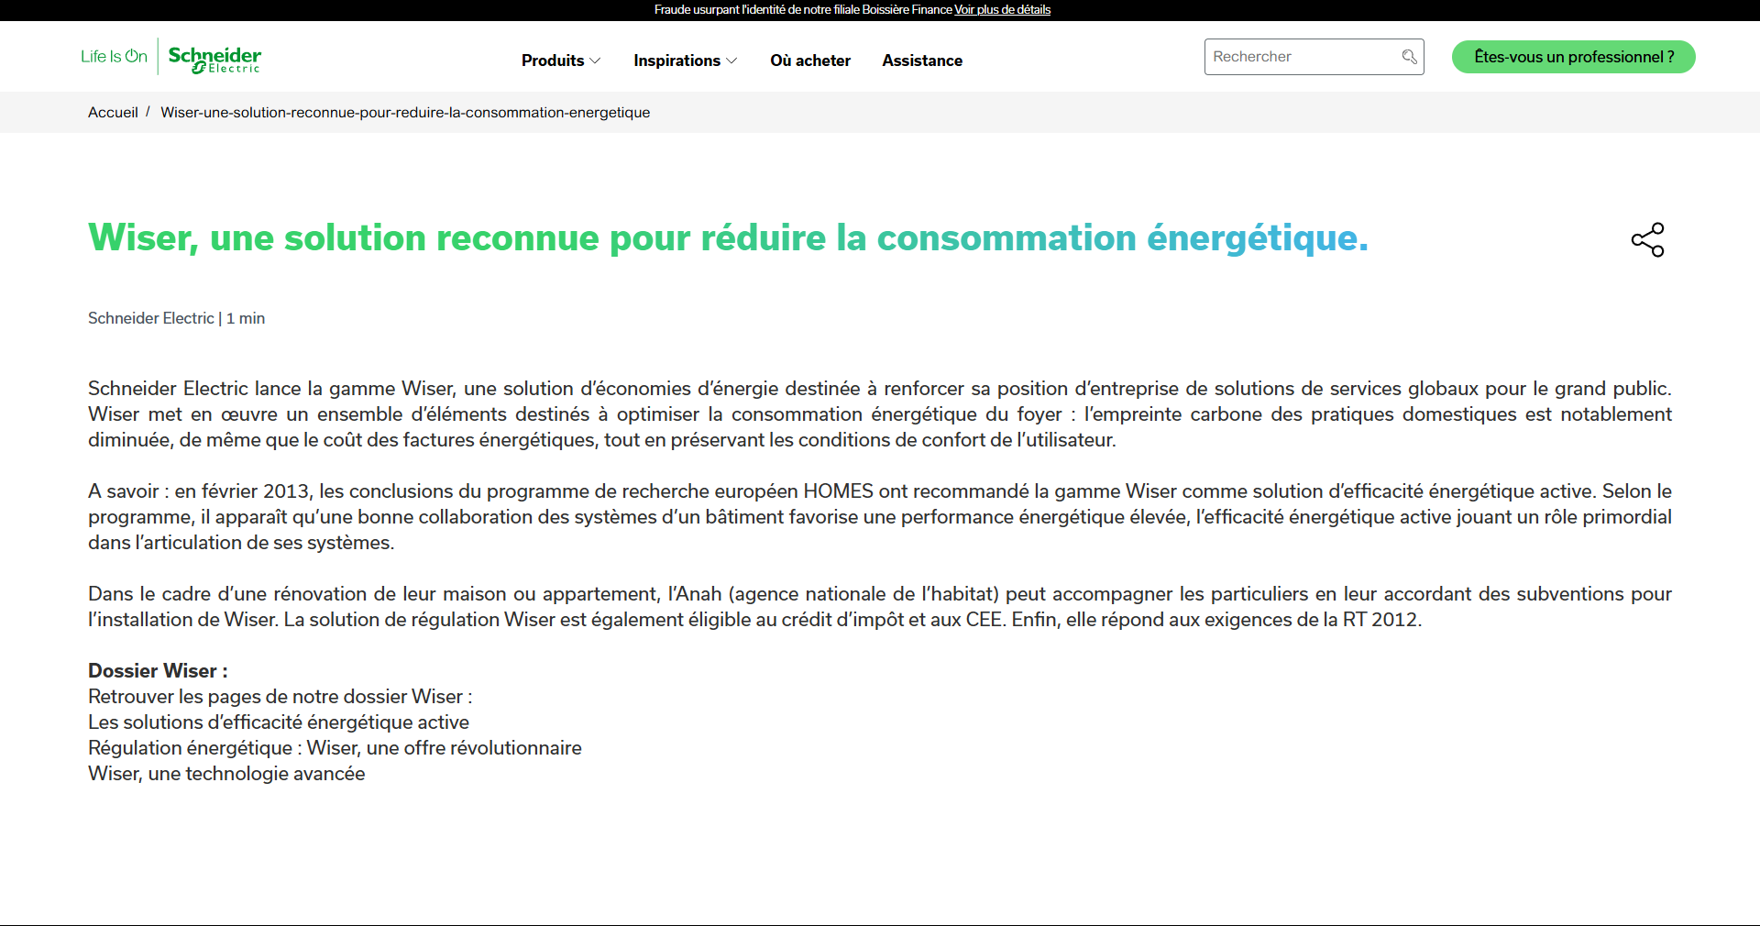The width and height of the screenshot is (1760, 926).
Task: Open the Inspirations menu
Action: [x=676, y=61]
